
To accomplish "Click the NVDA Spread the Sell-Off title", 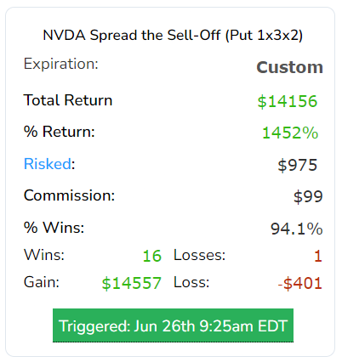I will (173, 36).
